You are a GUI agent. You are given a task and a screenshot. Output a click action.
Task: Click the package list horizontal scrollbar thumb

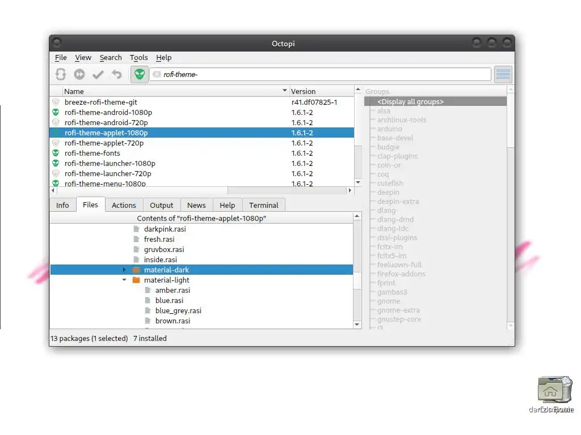[142, 190]
